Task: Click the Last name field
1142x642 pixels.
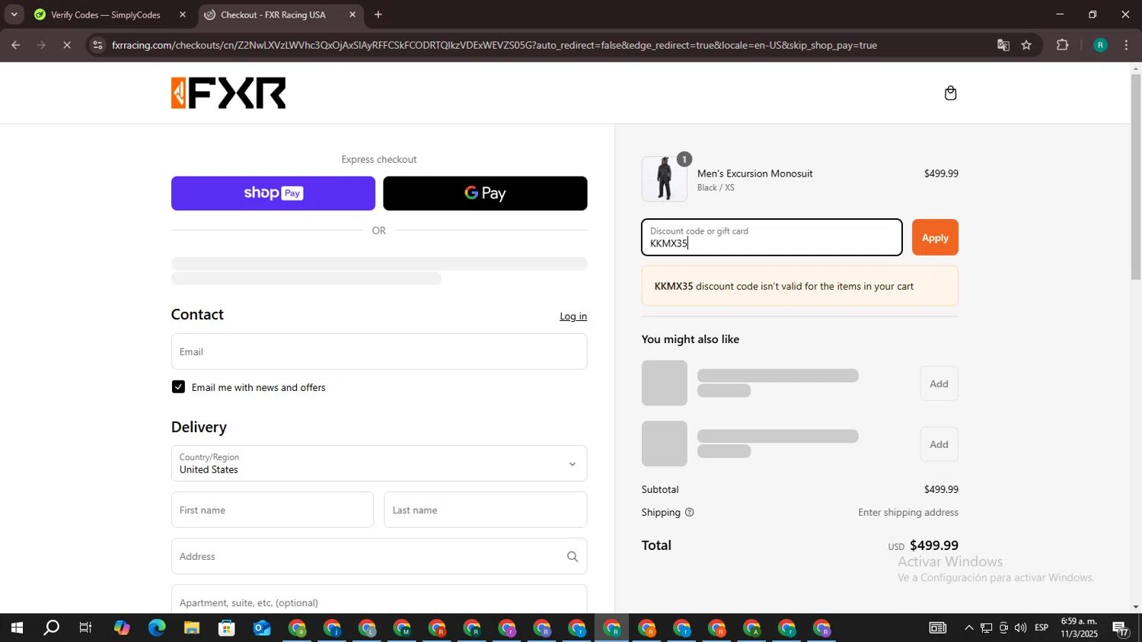Action: pos(486,510)
